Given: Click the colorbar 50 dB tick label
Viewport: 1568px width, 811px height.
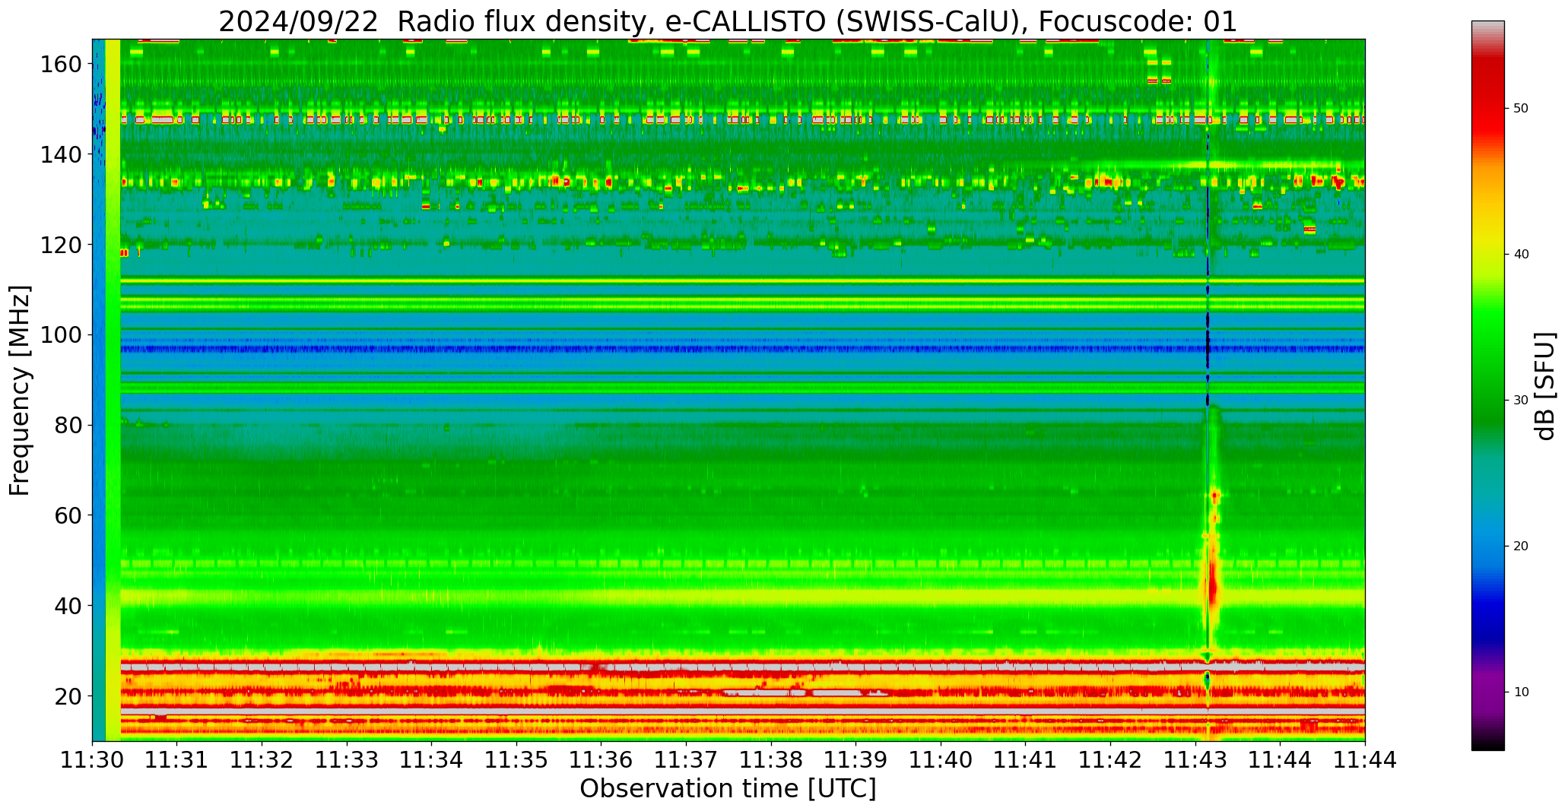Looking at the screenshot, I should [x=1521, y=109].
